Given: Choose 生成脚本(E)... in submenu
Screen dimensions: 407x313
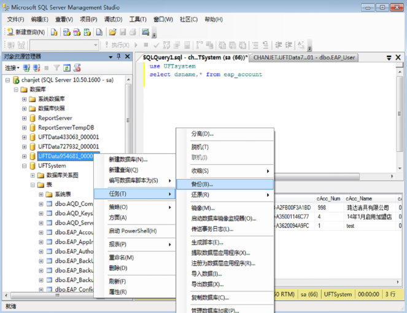Looking at the screenshot, I should pos(225,242).
